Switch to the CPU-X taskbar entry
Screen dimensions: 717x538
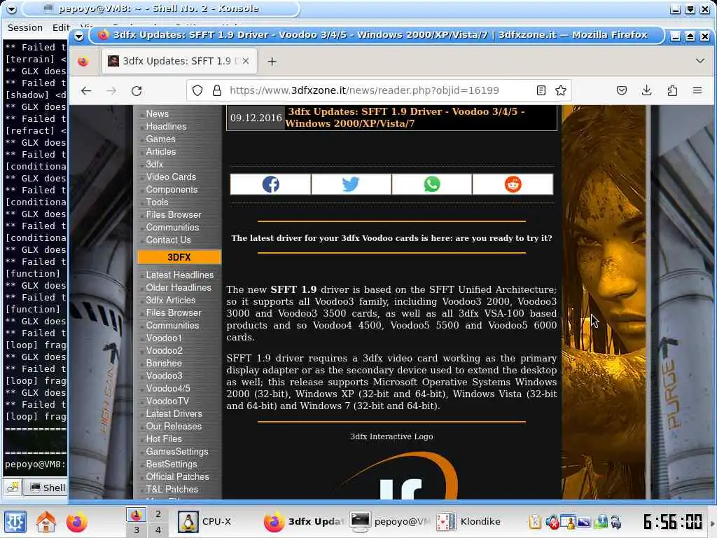(x=216, y=521)
